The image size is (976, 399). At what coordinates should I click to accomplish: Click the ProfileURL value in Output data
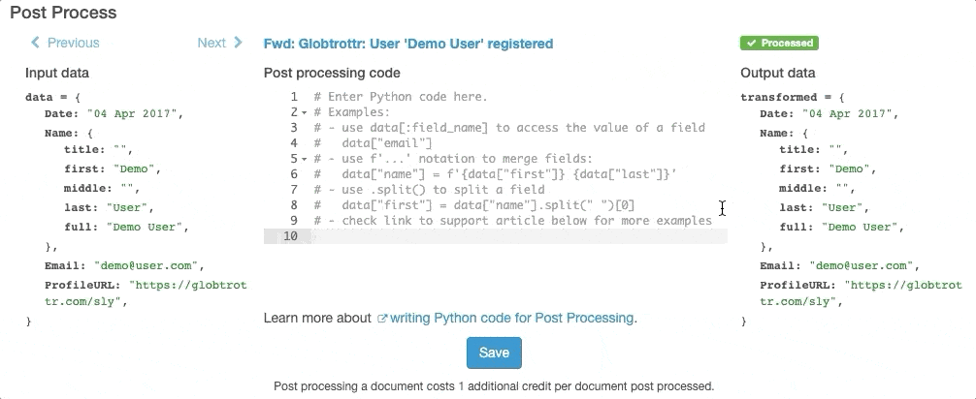coord(862,293)
